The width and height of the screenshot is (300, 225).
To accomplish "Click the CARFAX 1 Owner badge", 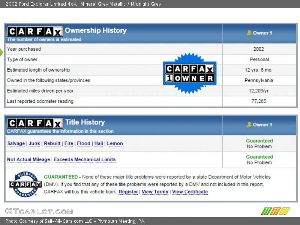I will coord(190,73).
